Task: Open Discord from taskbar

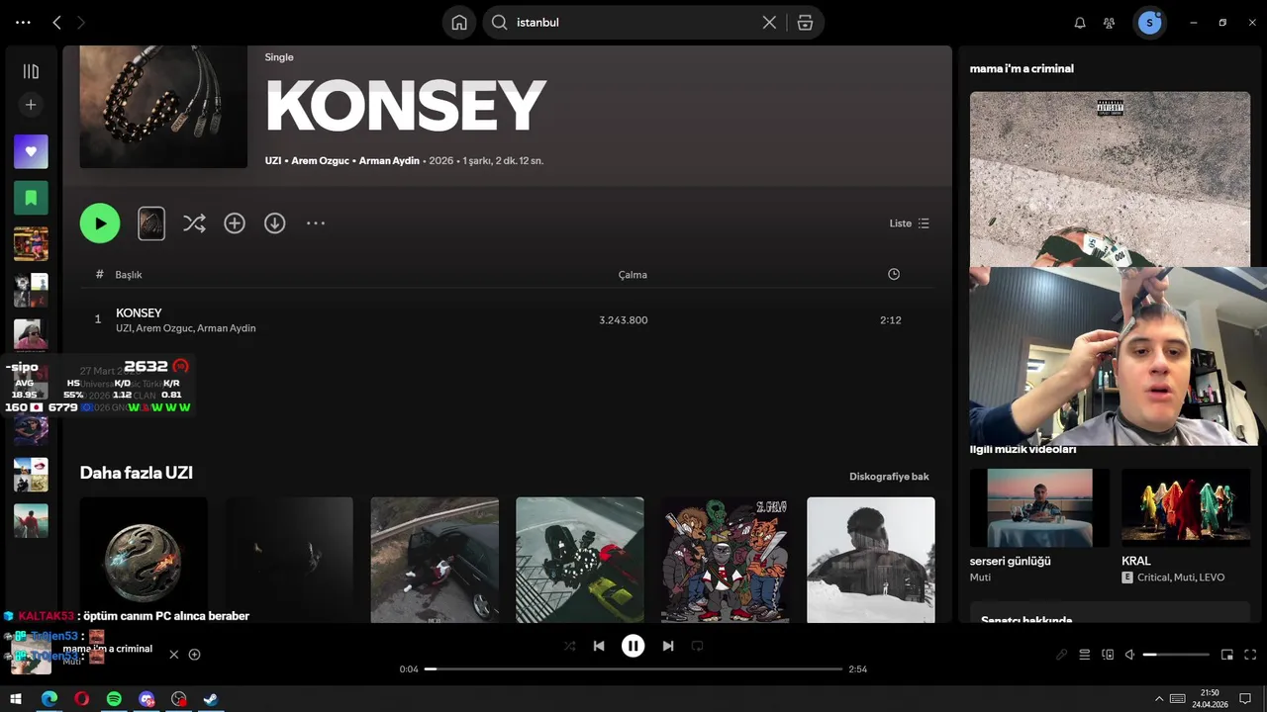Action: (x=146, y=699)
